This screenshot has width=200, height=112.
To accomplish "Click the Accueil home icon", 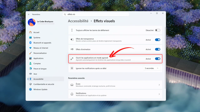I will tap(30, 32).
